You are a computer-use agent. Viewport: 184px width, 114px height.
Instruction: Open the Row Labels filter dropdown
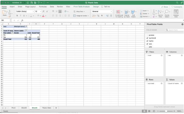click(x=12, y=33)
